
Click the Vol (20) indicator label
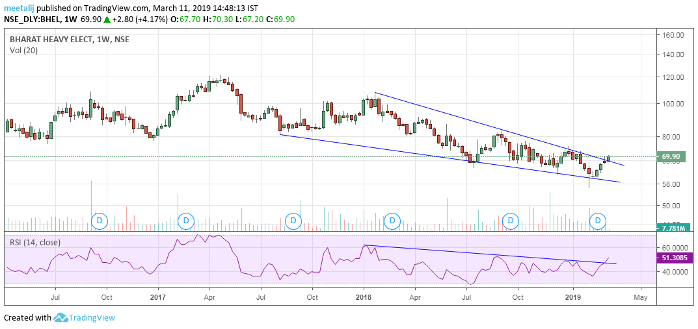tap(23, 51)
